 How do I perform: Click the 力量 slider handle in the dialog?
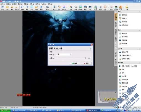pyautogui.click(x=86, y=58)
